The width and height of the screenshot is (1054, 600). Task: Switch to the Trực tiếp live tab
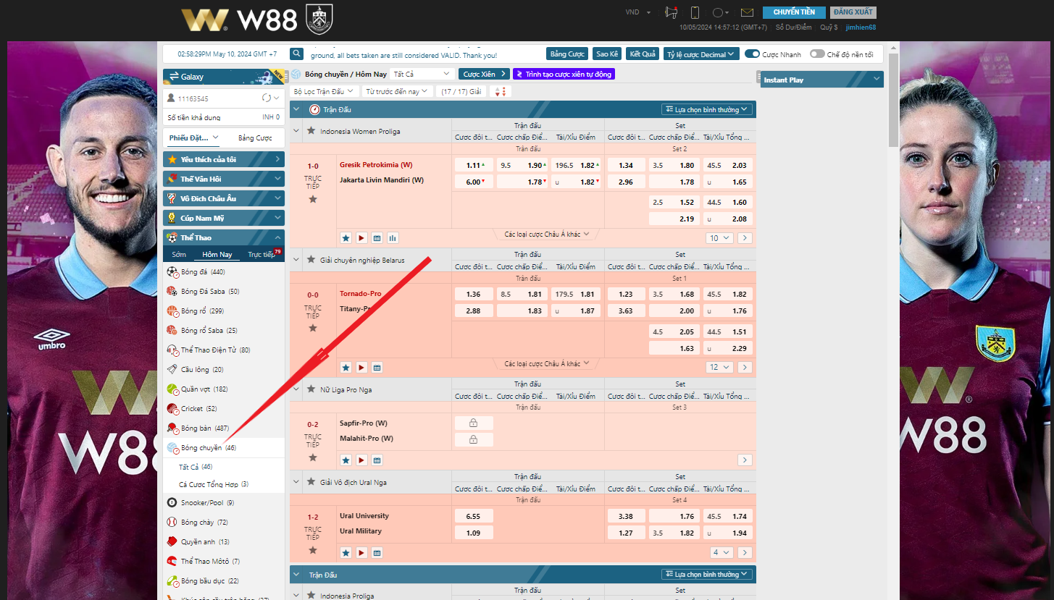pos(262,255)
